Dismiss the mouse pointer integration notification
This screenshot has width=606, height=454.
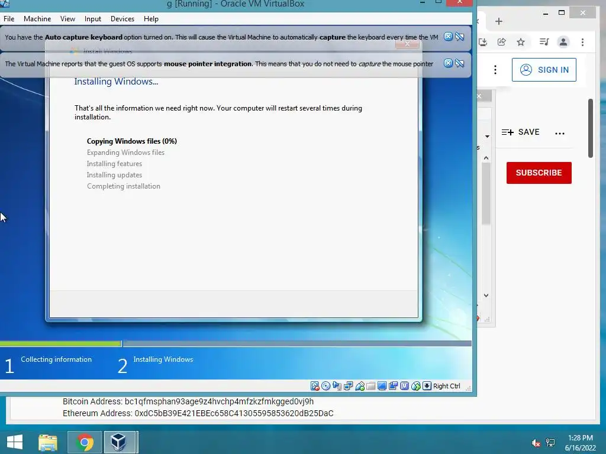[x=448, y=63]
